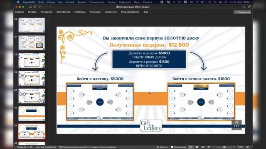The height and width of the screenshot is (149, 266).
Task: Select the platinum board image on slide
Action: [x=100, y=102]
